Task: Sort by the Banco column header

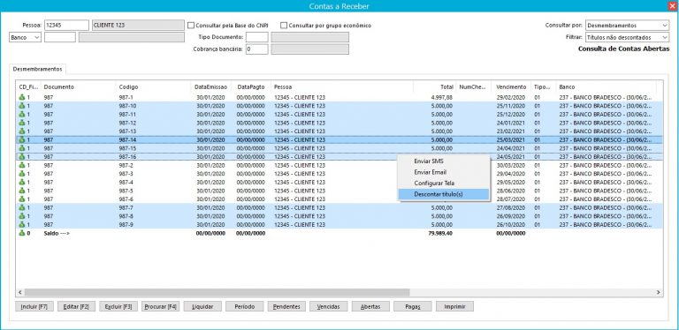Action: [x=607, y=86]
